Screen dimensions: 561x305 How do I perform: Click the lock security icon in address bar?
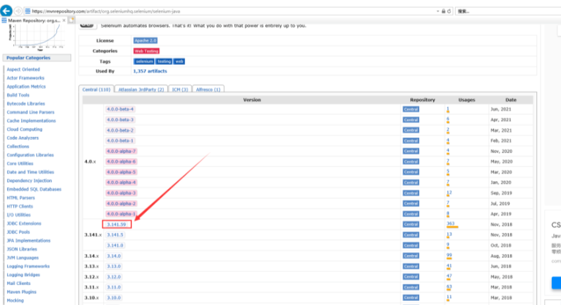pos(444,11)
